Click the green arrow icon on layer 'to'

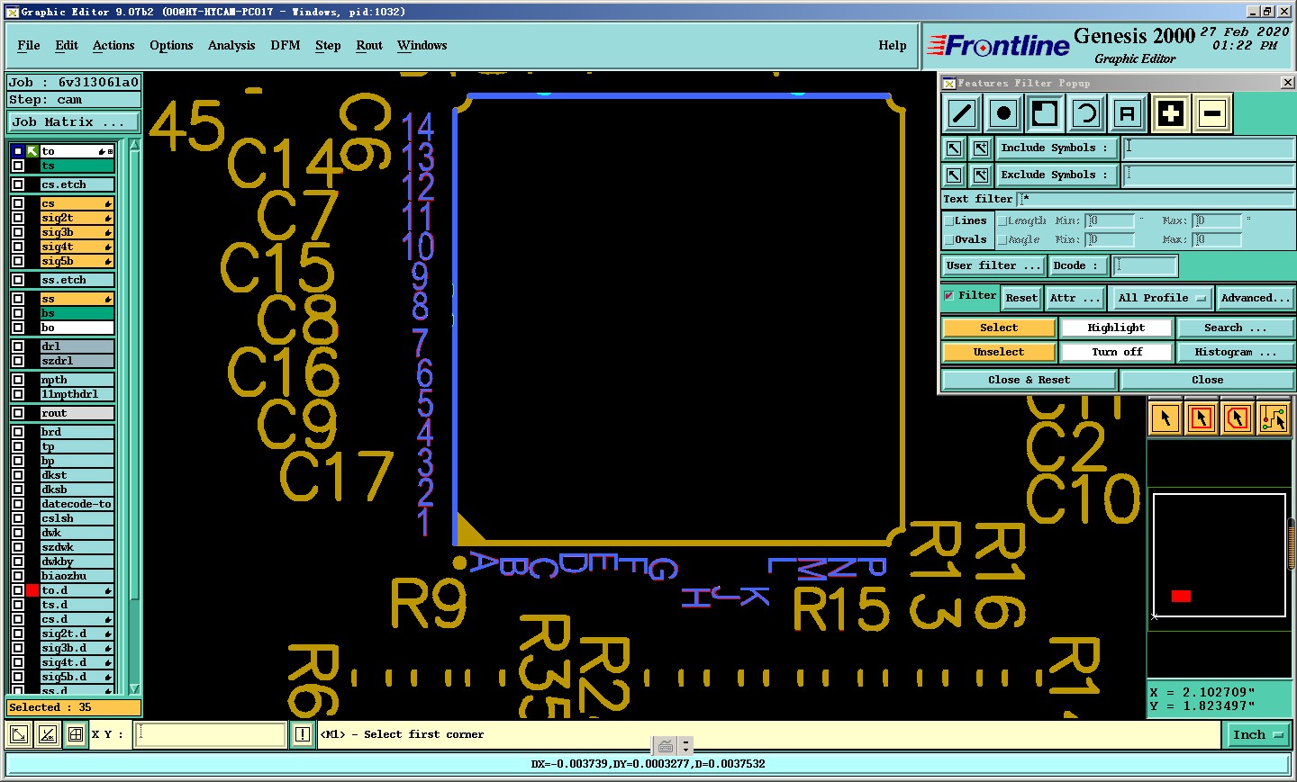pos(32,151)
